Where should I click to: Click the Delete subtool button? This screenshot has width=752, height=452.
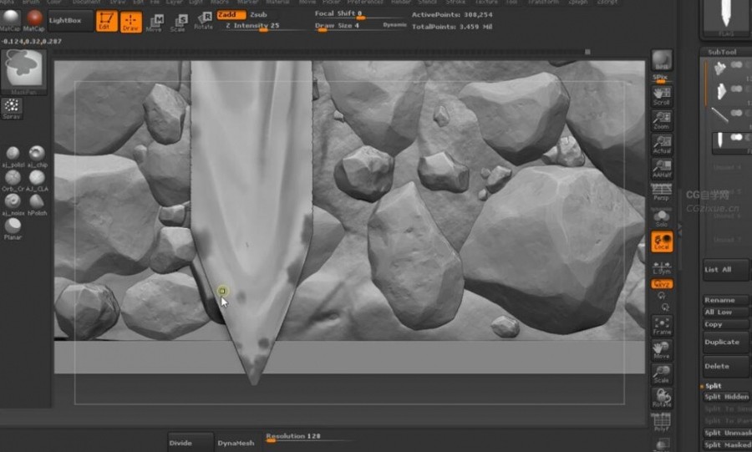pos(726,366)
